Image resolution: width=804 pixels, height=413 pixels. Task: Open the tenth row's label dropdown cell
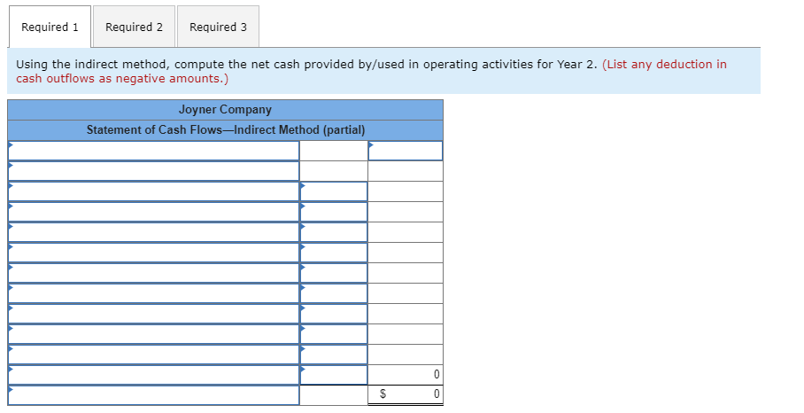coord(153,334)
